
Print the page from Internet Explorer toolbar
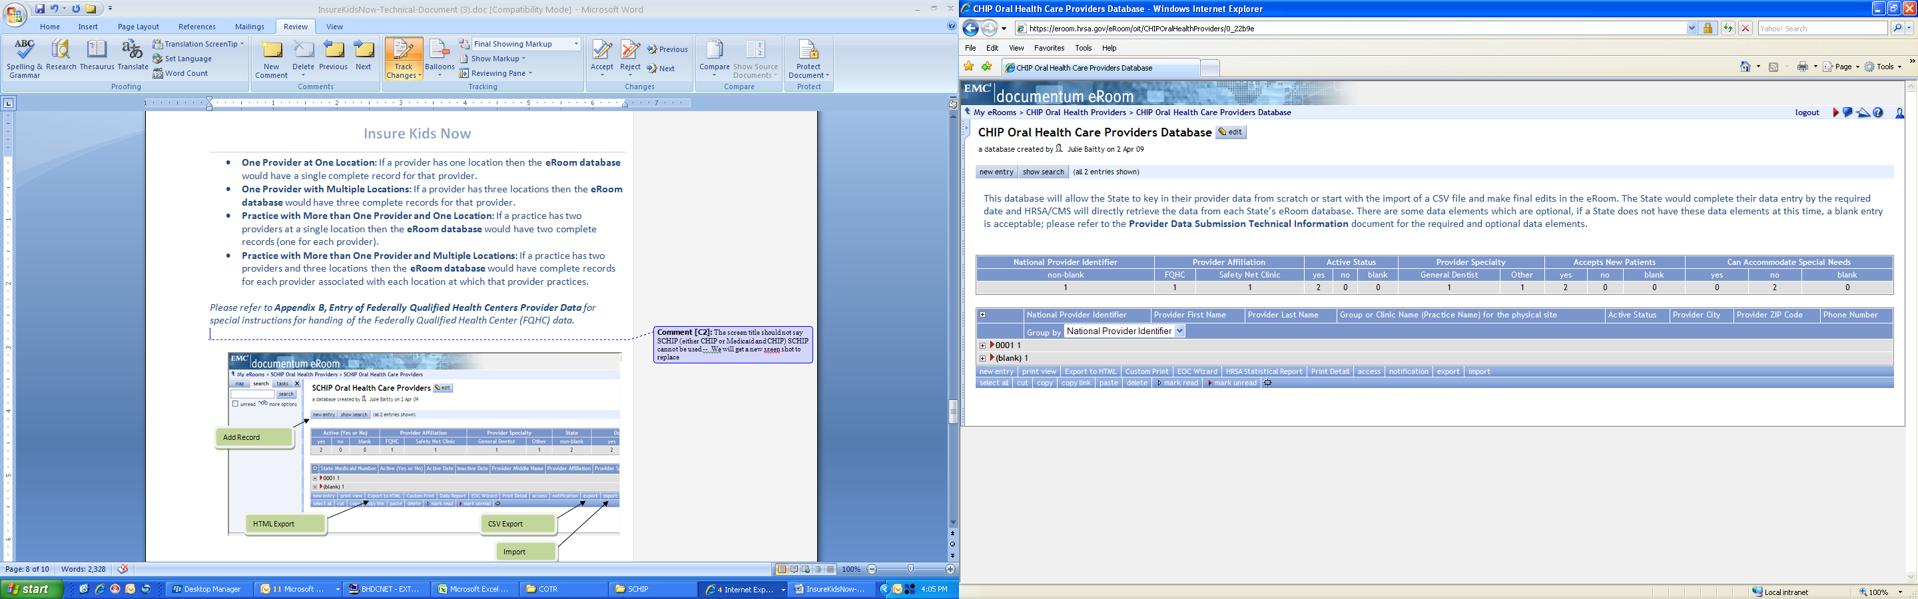(1803, 67)
